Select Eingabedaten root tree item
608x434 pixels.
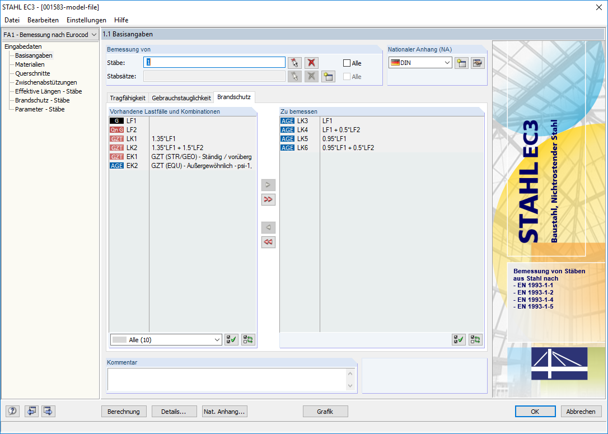24,46
